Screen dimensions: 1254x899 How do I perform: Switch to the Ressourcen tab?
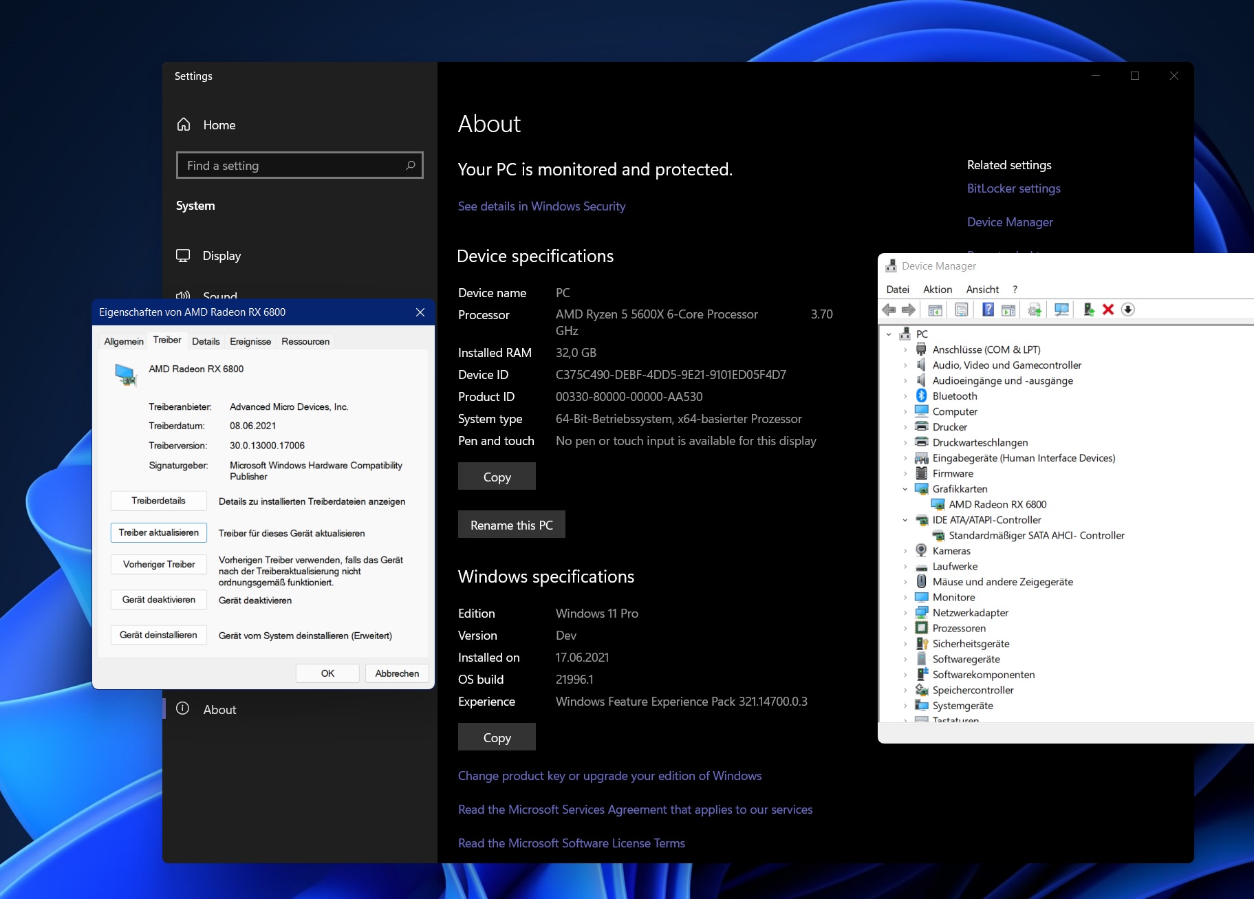pyautogui.click(x=305, y=341)
